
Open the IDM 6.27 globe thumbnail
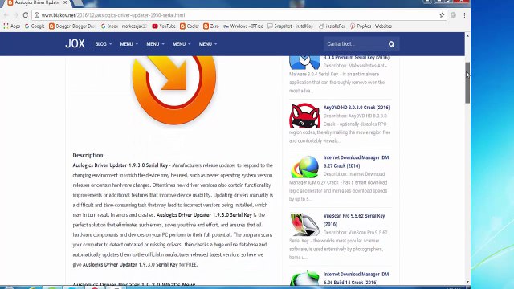(x=304, y=167)
